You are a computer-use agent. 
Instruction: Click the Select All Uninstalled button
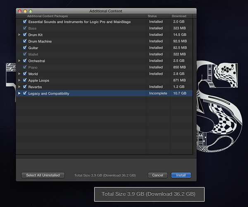(43, 175)
